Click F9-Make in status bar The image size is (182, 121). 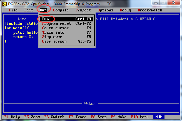[119, 117]
